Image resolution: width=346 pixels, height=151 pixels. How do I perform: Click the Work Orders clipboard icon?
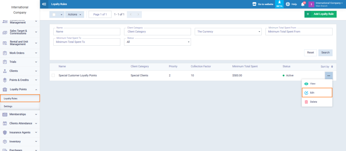[x=5, y=53]
